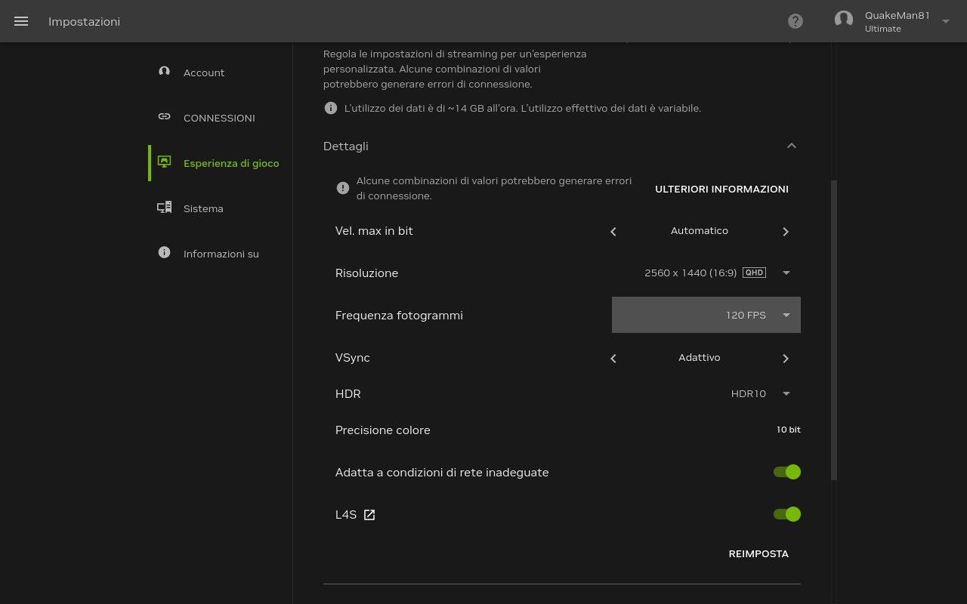Collapse the Dettagli section

[791, 146]
